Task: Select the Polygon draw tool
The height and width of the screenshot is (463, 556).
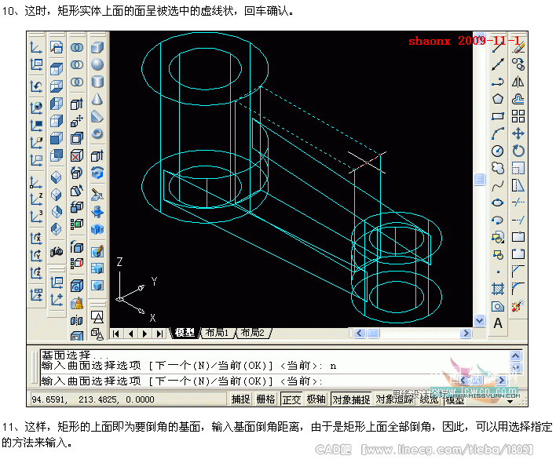Action: coord(498,99)
